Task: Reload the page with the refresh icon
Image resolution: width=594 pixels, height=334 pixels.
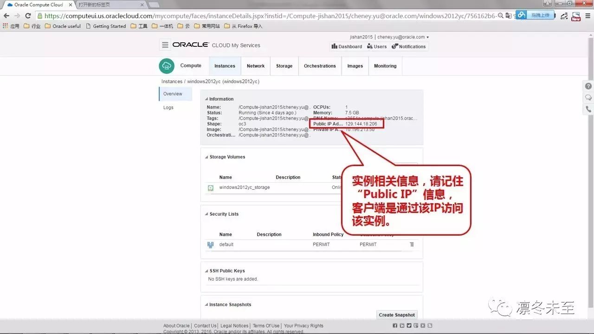Action: pos(28,15)
